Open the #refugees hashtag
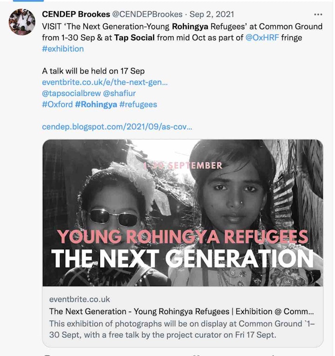 point(138,105)
